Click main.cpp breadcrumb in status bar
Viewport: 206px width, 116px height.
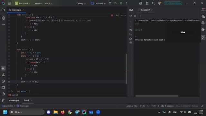pos(23,106)
